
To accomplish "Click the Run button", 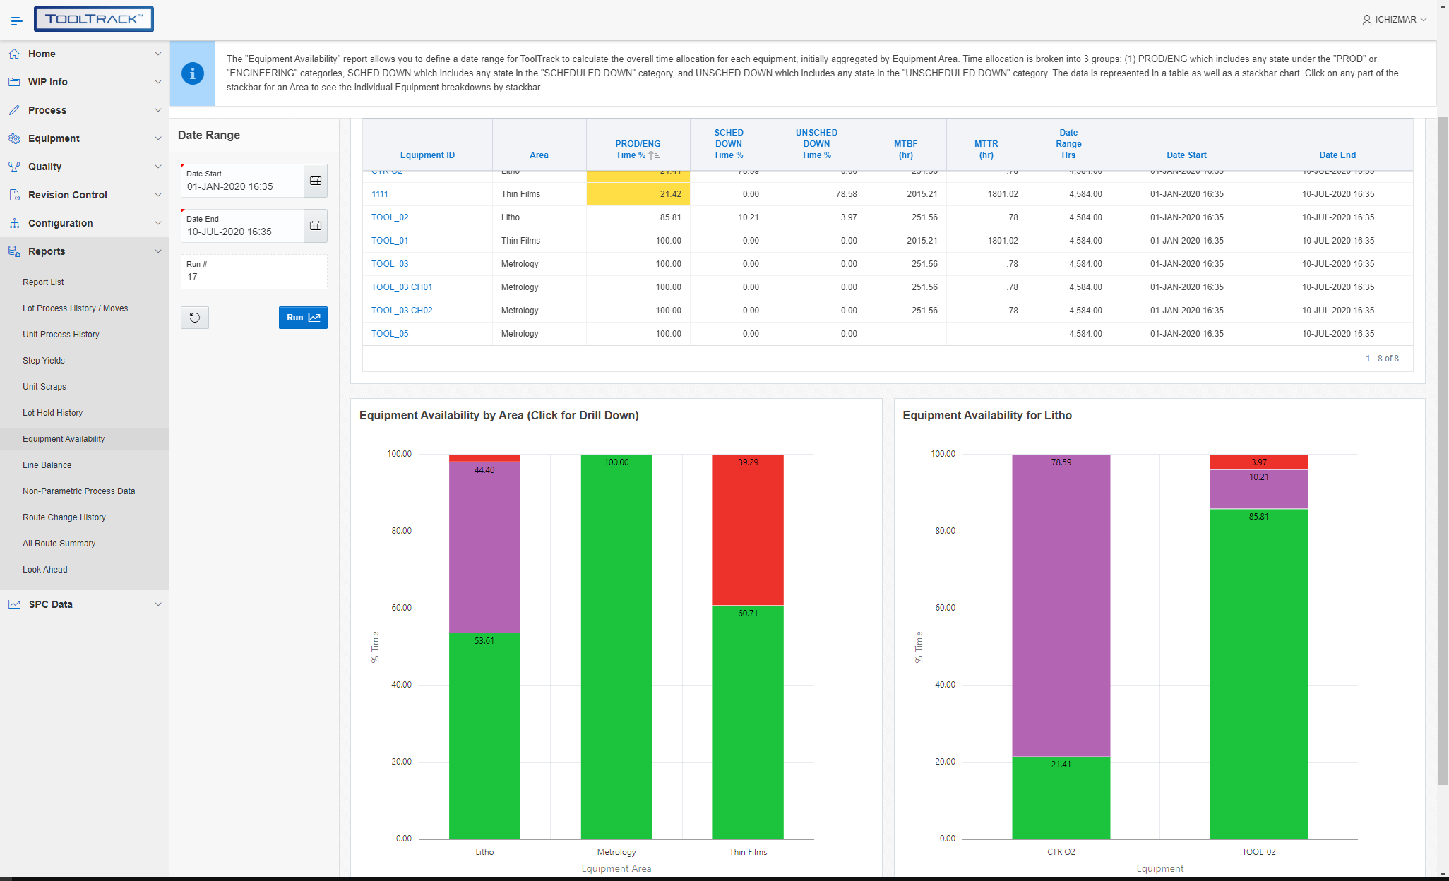I will (302, 317).
